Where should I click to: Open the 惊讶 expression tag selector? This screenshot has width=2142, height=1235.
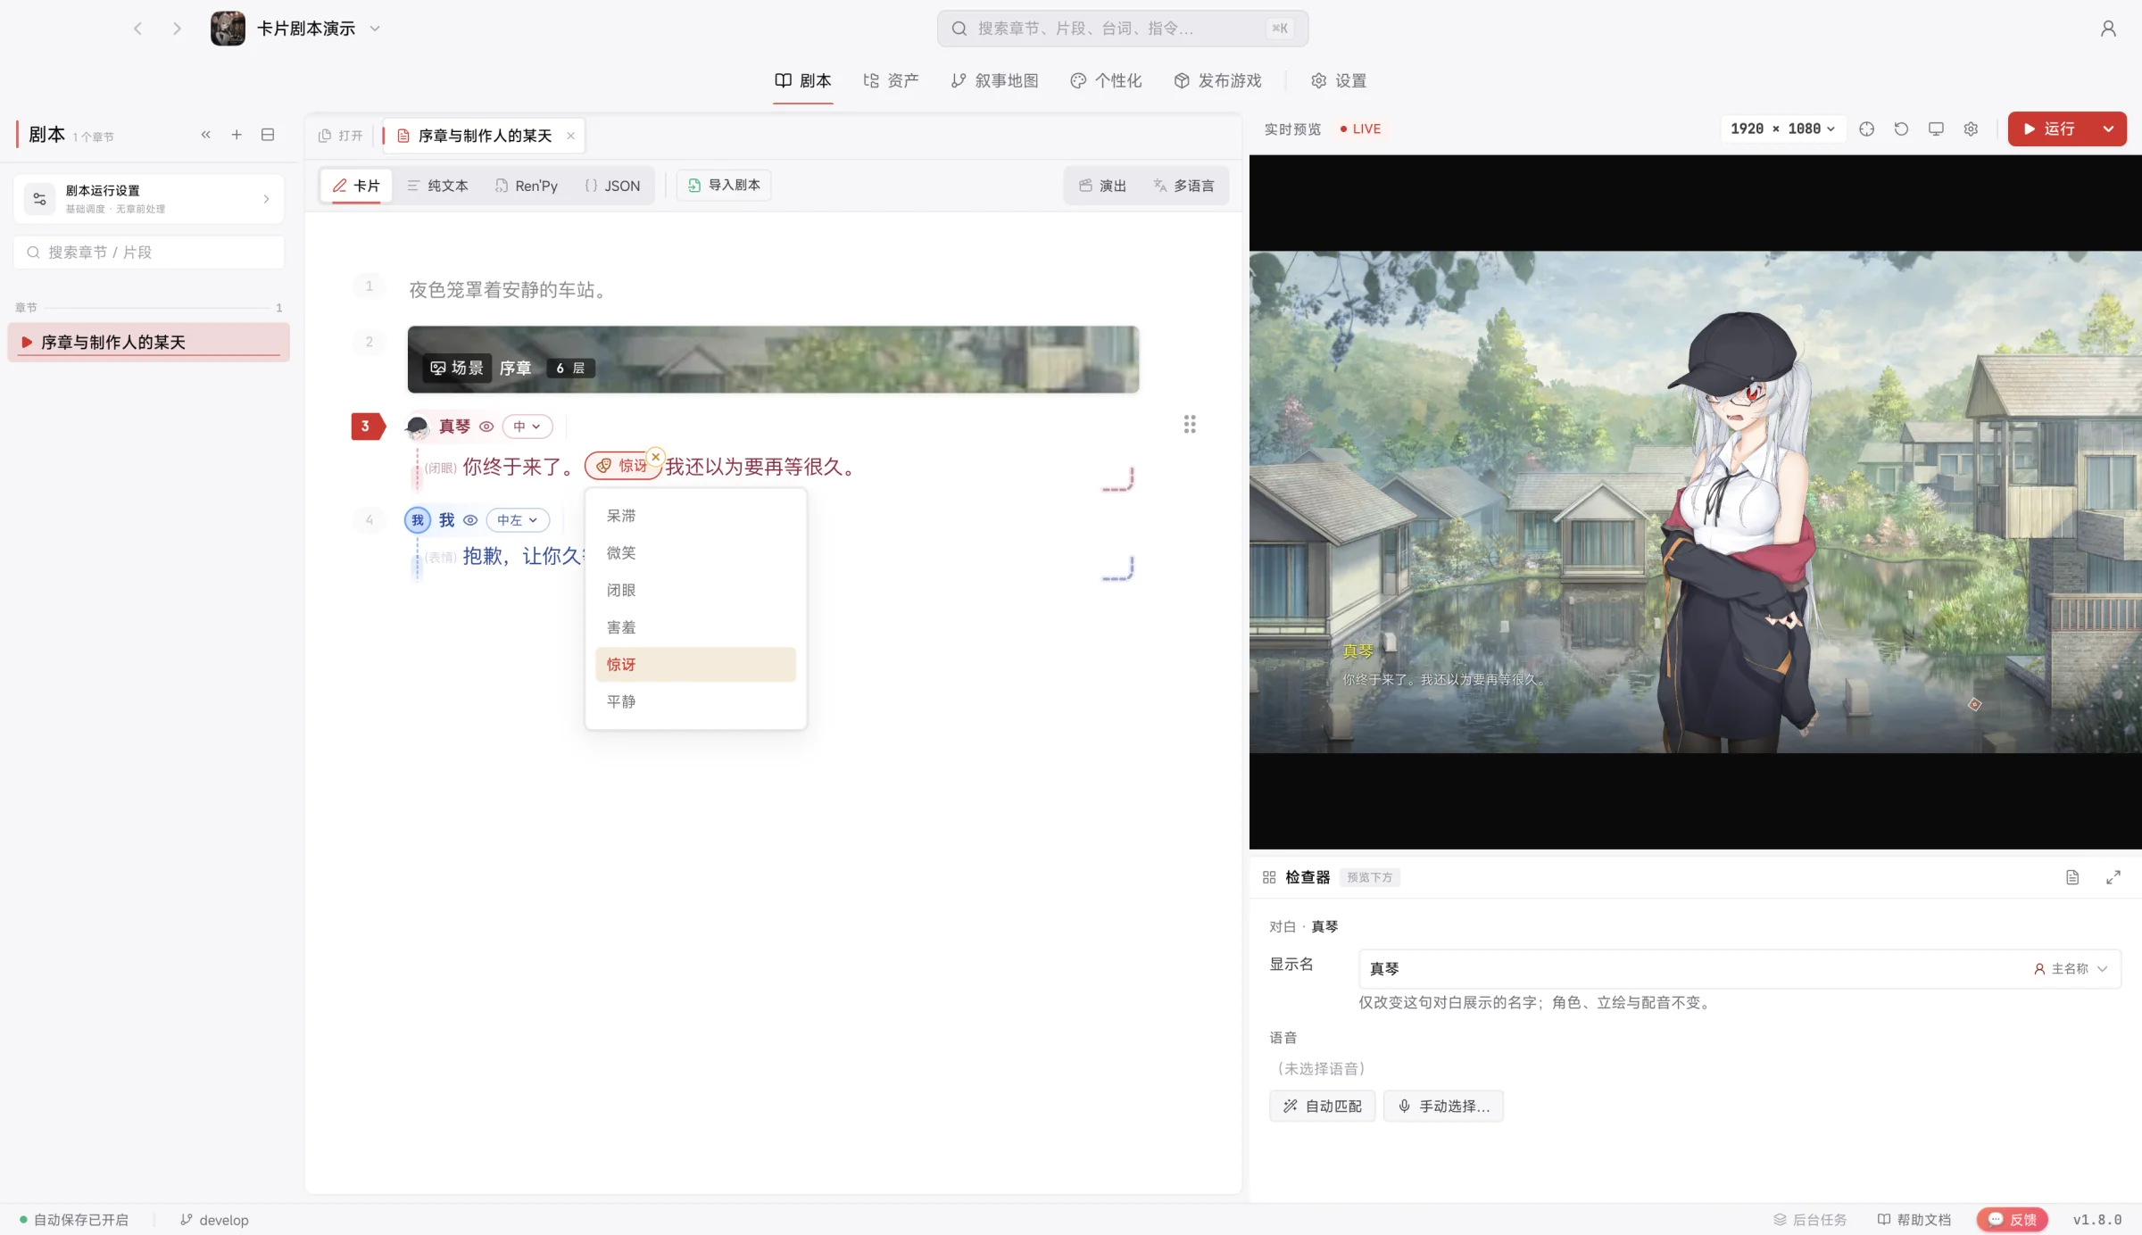coord(623,466)
